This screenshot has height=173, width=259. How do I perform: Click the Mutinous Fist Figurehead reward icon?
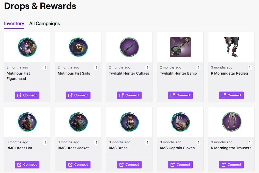(x=27, y=47)
